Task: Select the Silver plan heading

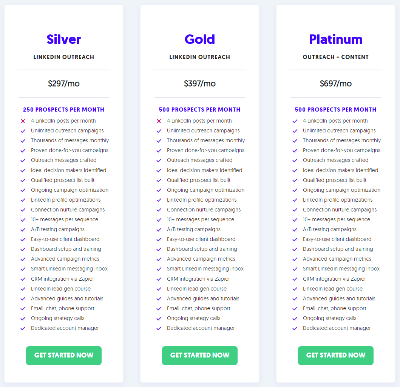Action: click(64, 39)
